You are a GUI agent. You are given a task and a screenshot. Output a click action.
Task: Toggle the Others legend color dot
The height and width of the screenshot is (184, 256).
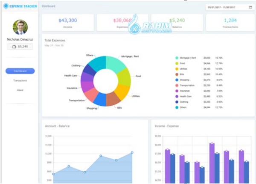pyautogui.click(x=177, y=107)
